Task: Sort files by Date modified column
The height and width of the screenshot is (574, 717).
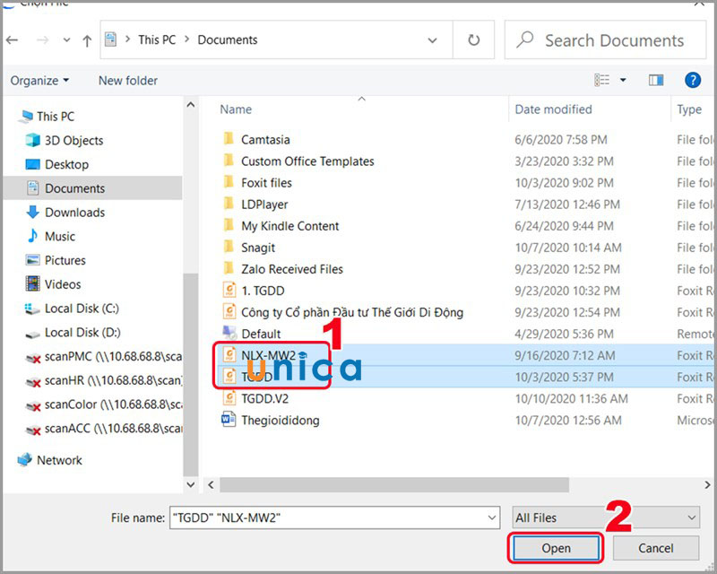Action: tap(553, 109)
